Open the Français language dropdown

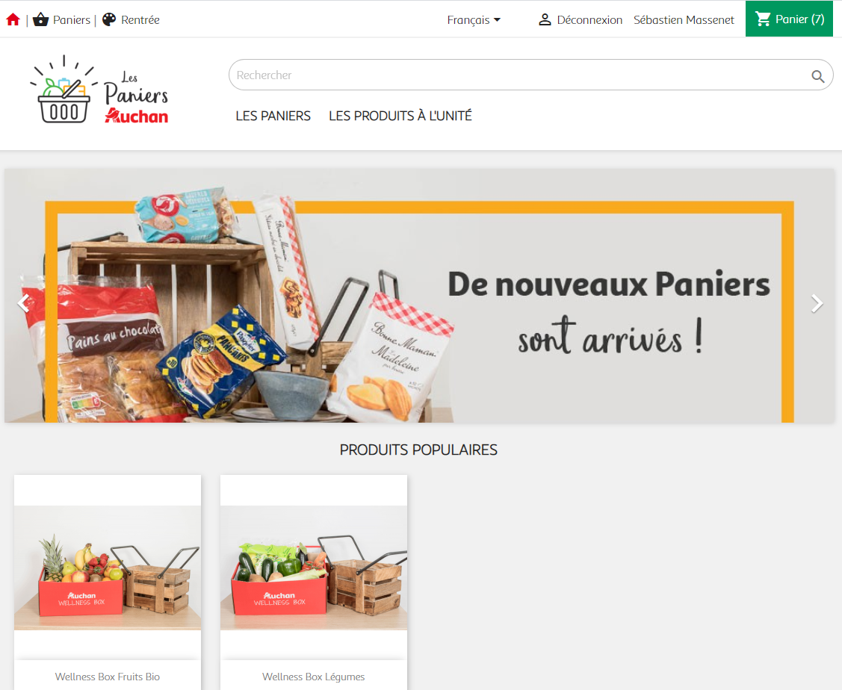474,20
